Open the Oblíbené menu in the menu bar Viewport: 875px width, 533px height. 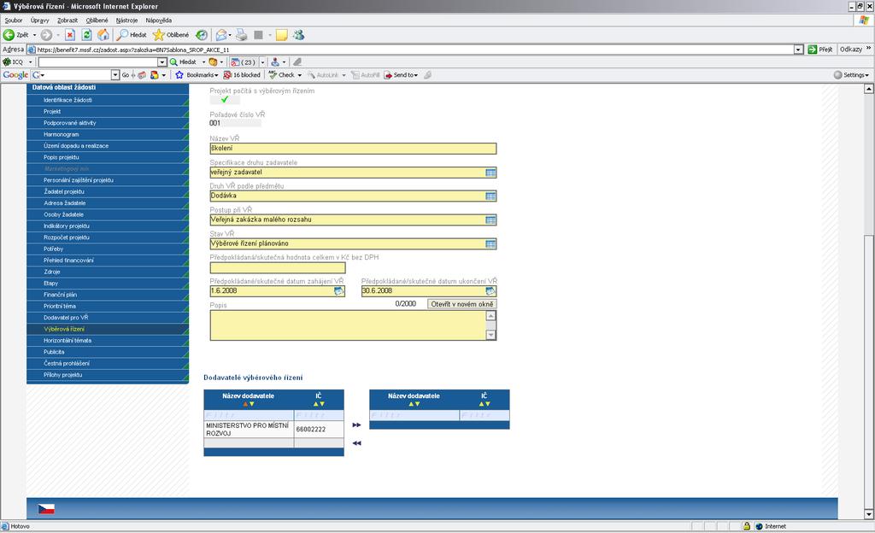(97, 20)
